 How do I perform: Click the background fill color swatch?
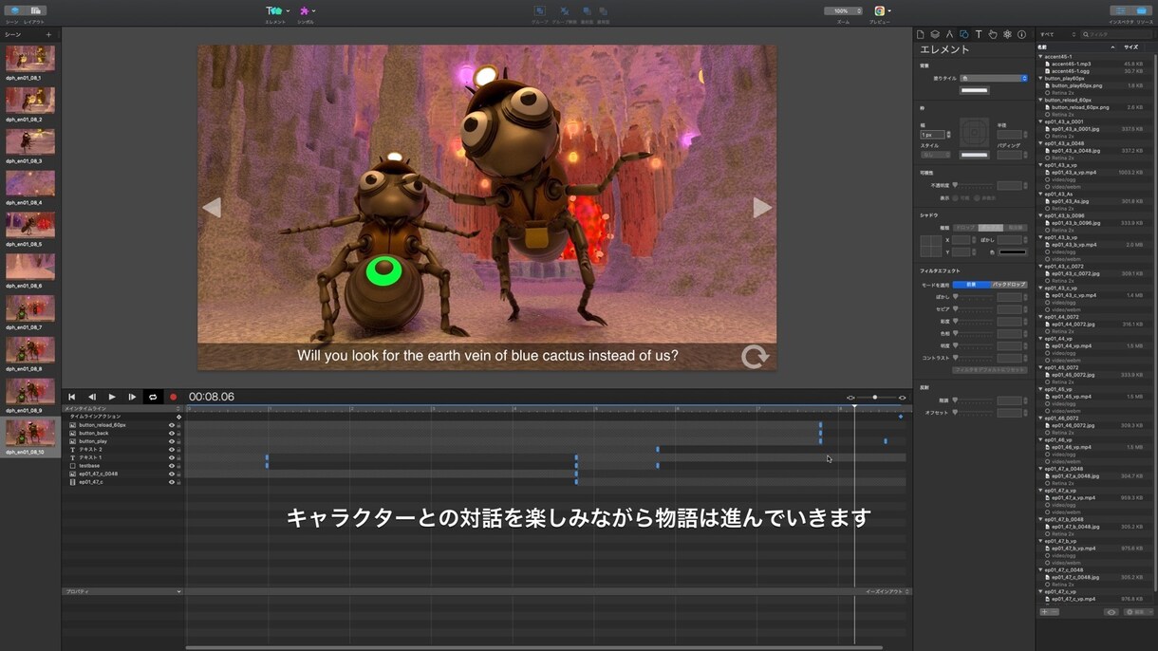[975, 90]
